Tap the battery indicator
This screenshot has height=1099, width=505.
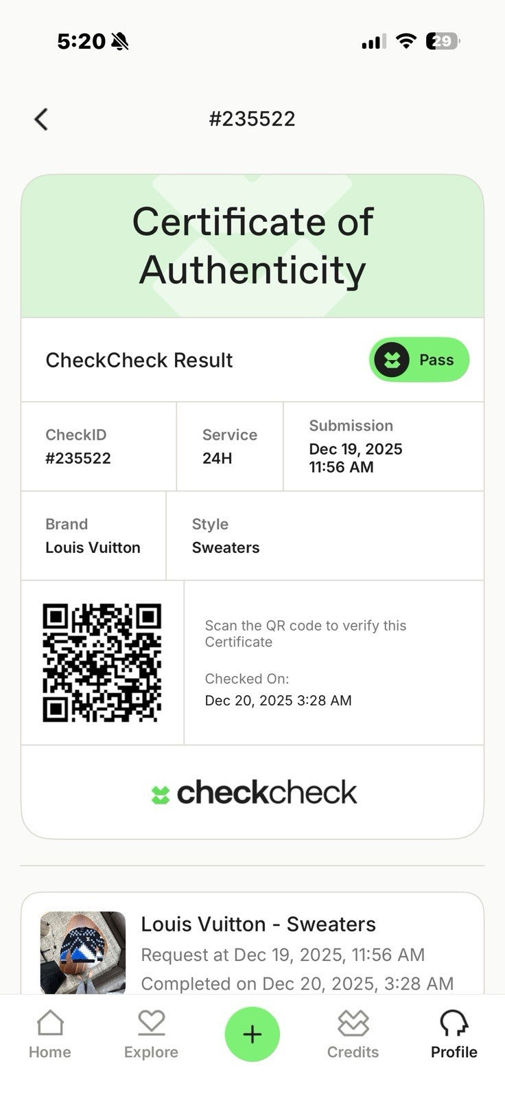pos(443,41)
